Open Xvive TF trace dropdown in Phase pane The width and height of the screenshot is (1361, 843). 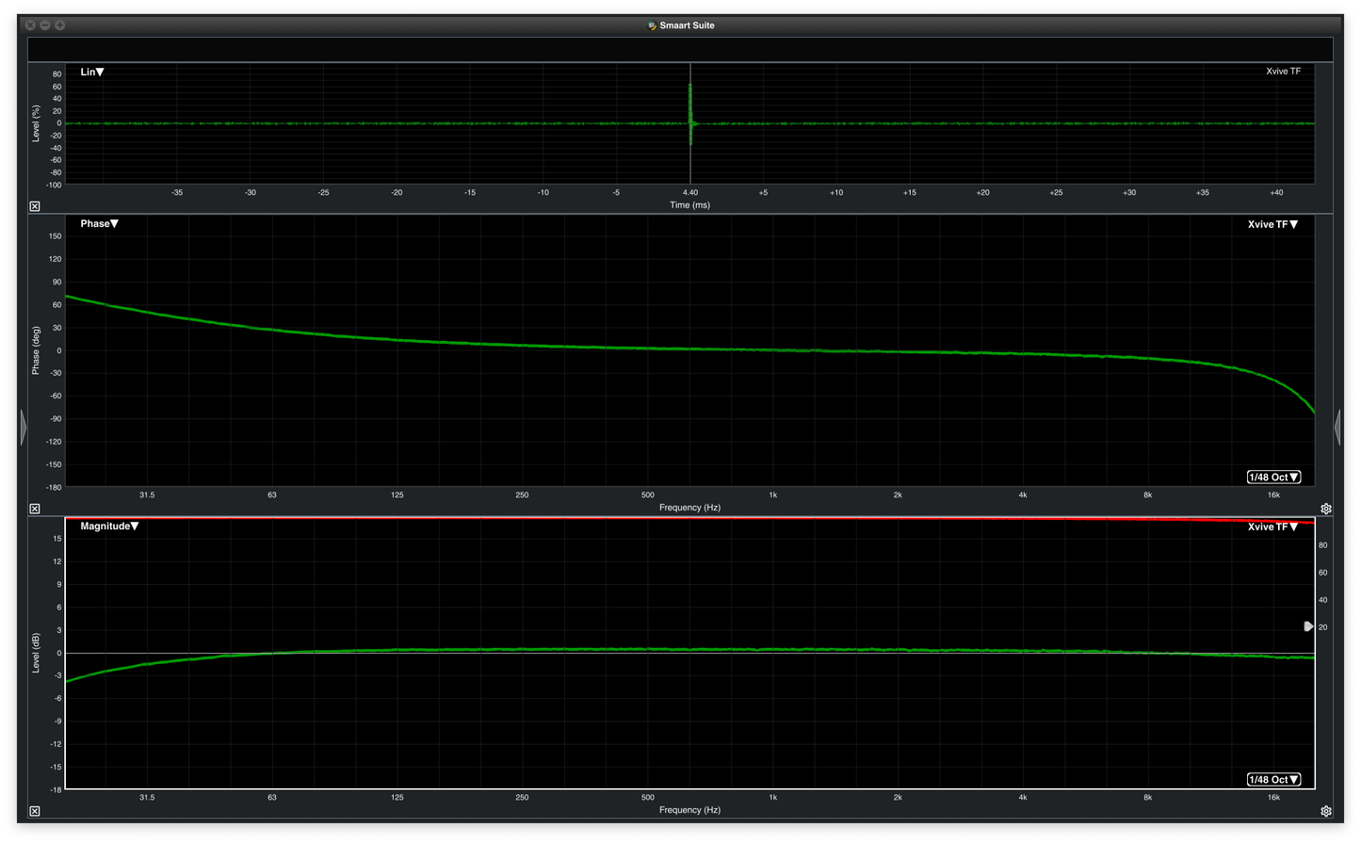(x=1273, y=224)
